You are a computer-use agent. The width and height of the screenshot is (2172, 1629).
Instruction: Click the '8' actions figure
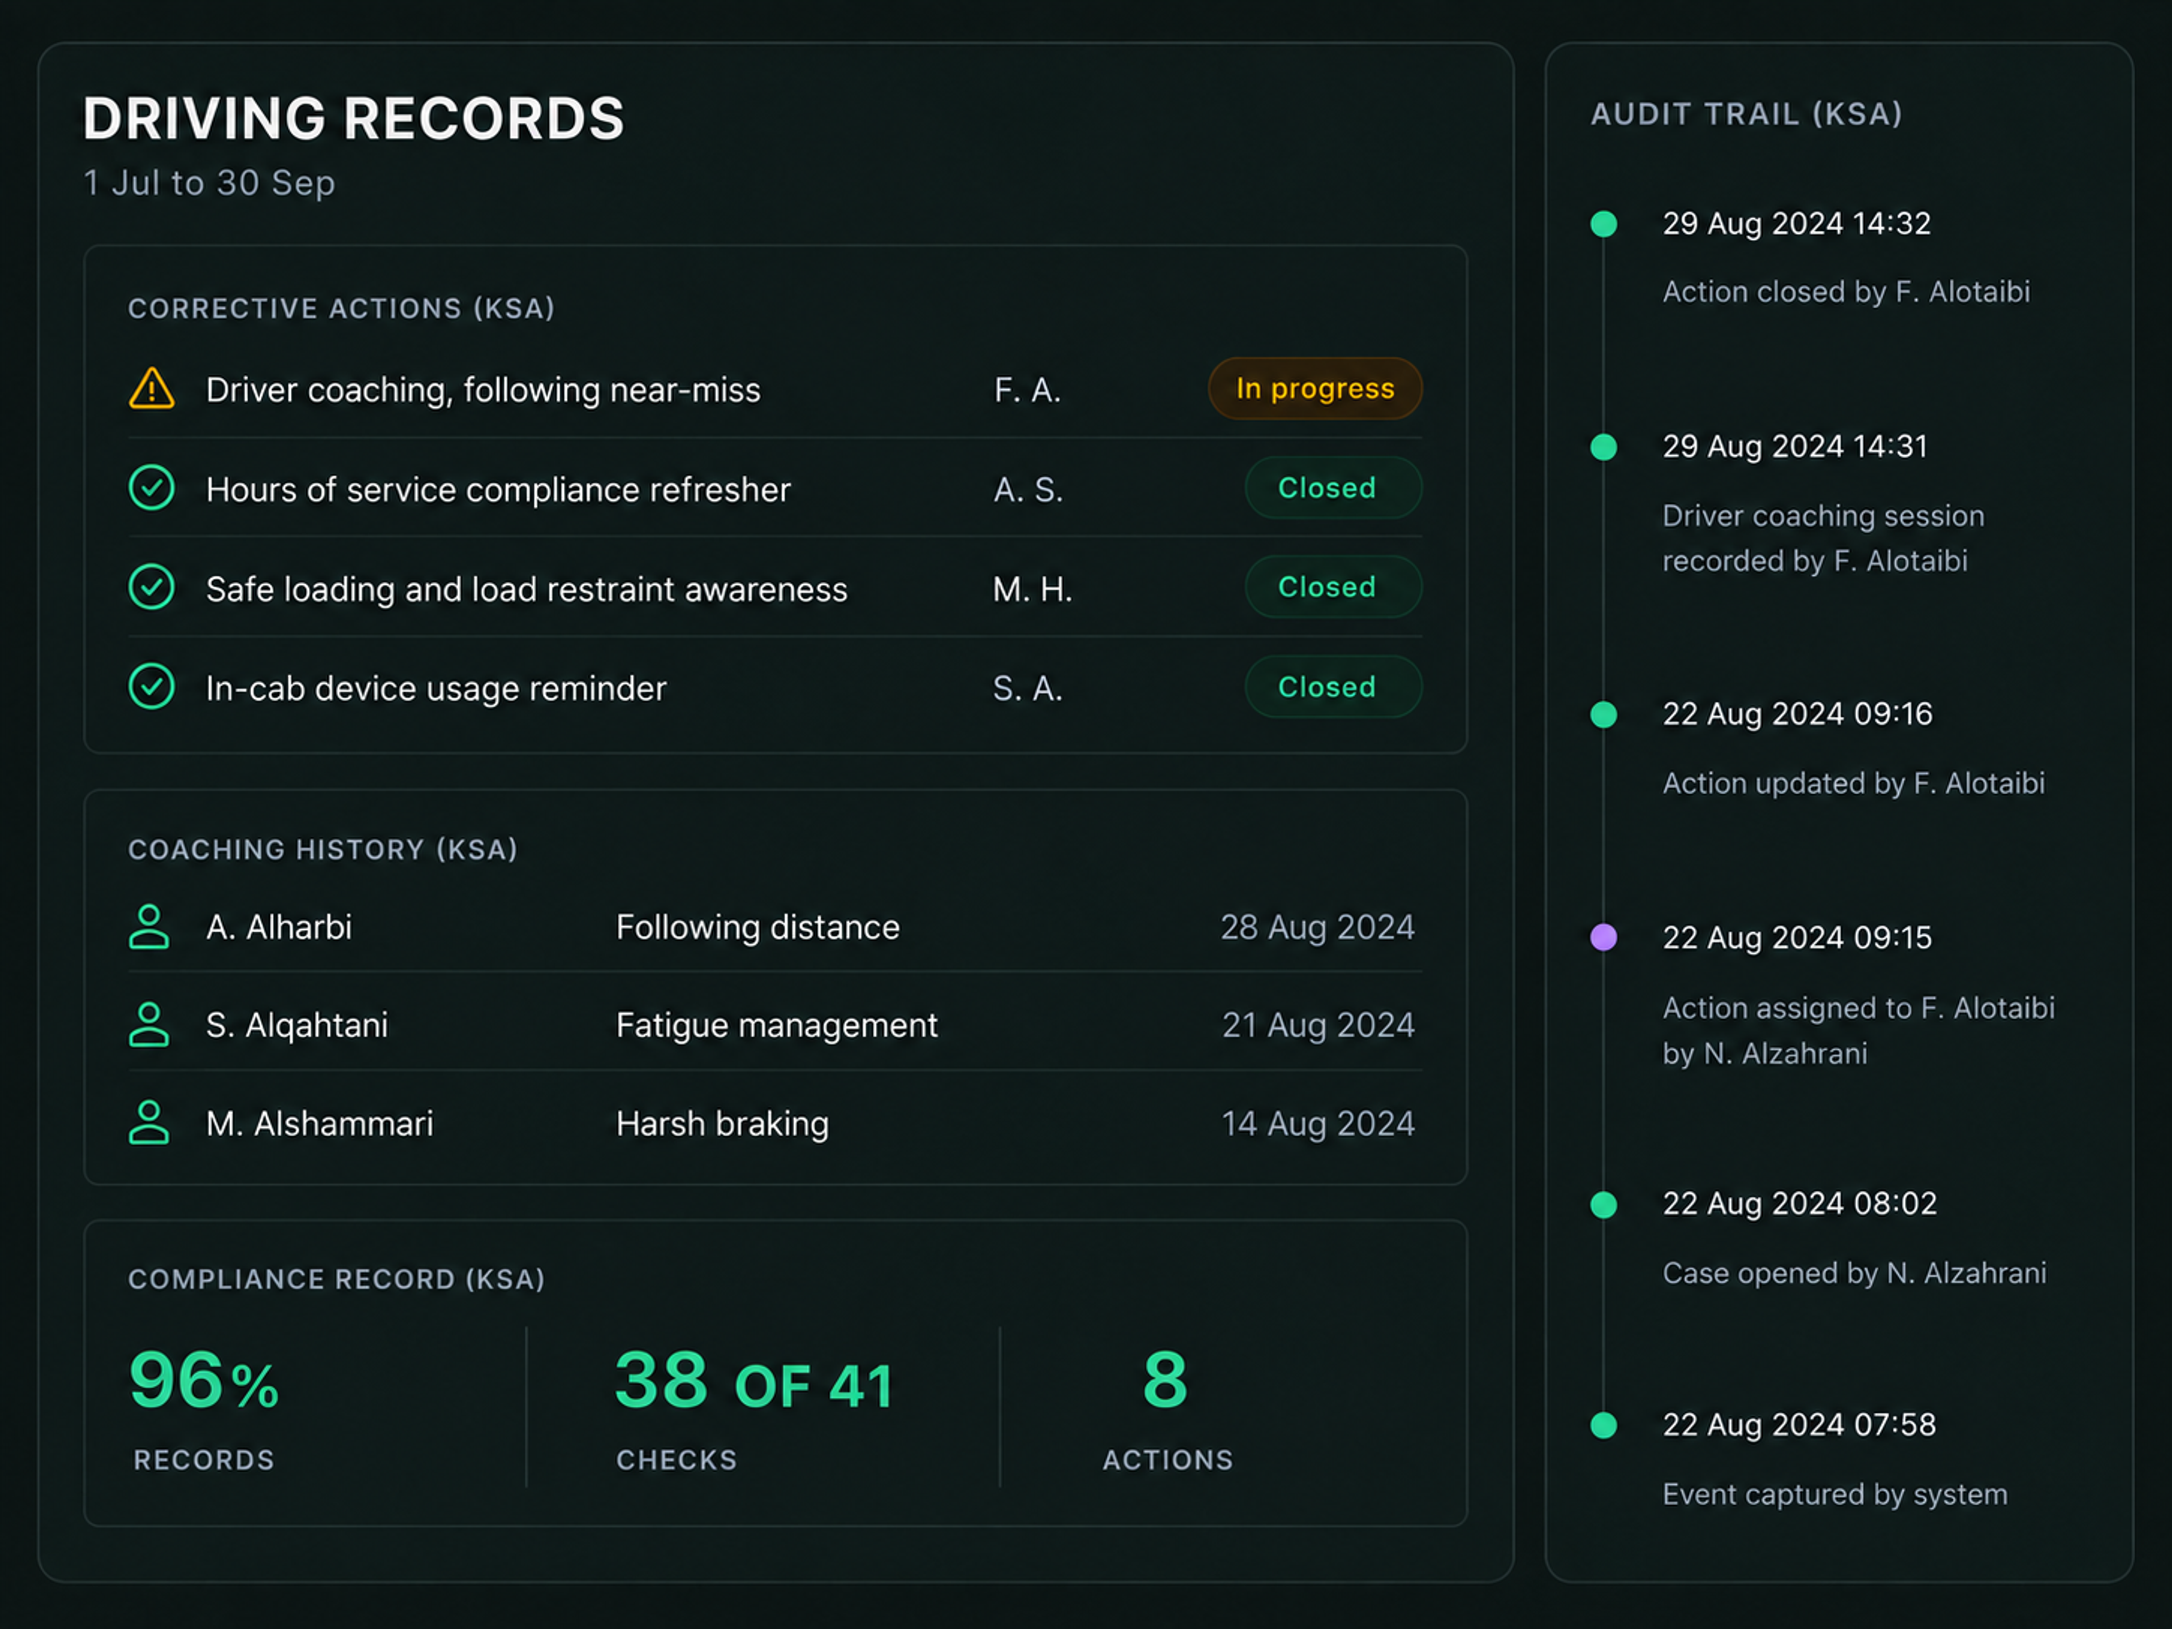pyautogui.click(x=1166, y=1380)
